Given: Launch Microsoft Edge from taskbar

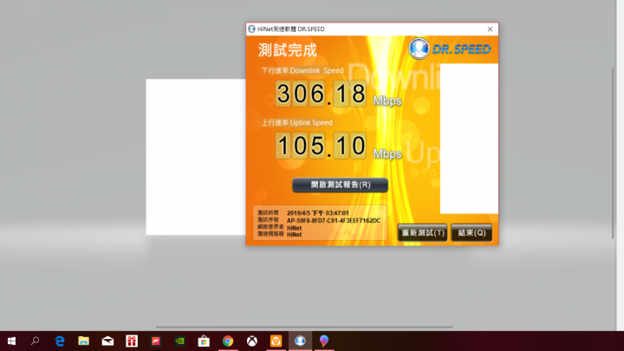Looking at the screenshot, I should coord(60,341).
